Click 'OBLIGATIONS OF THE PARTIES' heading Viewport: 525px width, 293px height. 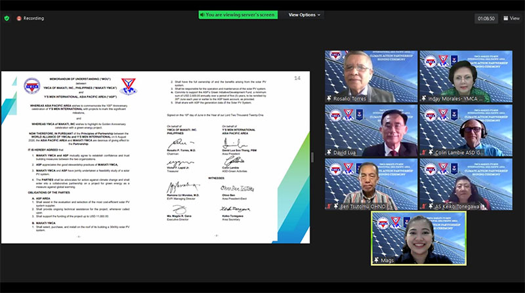coord(49,193)
